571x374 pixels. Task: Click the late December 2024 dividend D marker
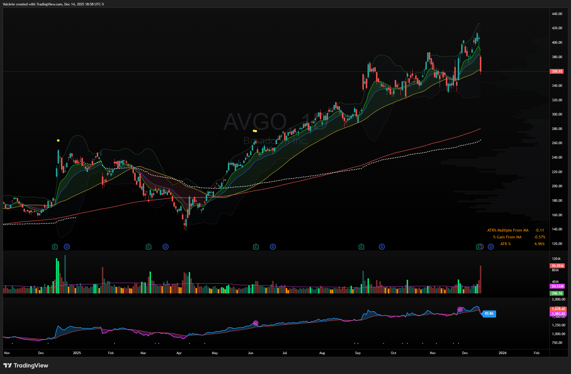(67, 247)
